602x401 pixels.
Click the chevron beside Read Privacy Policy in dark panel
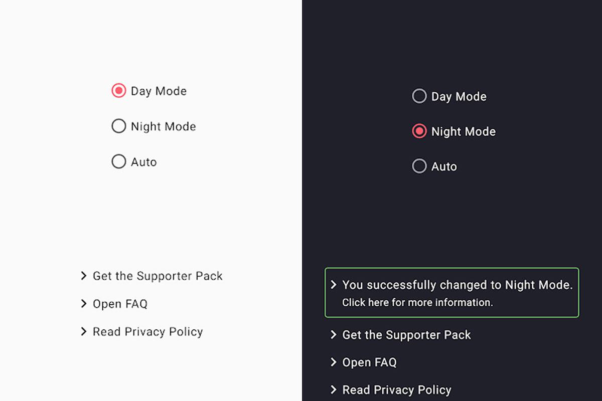pyautogui.click(x=333, y=389)
